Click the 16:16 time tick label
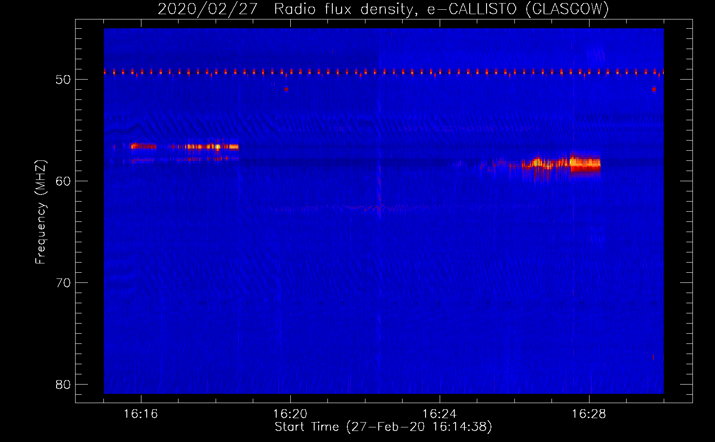The width and height of the screenshot is (715, 442). (141, 414)
